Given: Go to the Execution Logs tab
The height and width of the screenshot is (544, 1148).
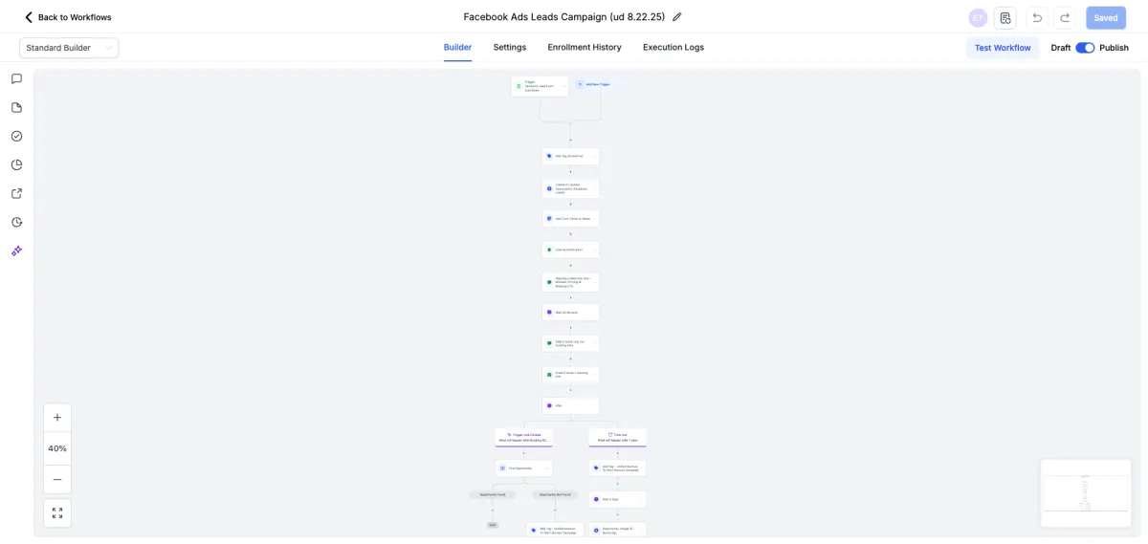Looking at the screenshot, I should pyautogui.click(x=673, y=48).
